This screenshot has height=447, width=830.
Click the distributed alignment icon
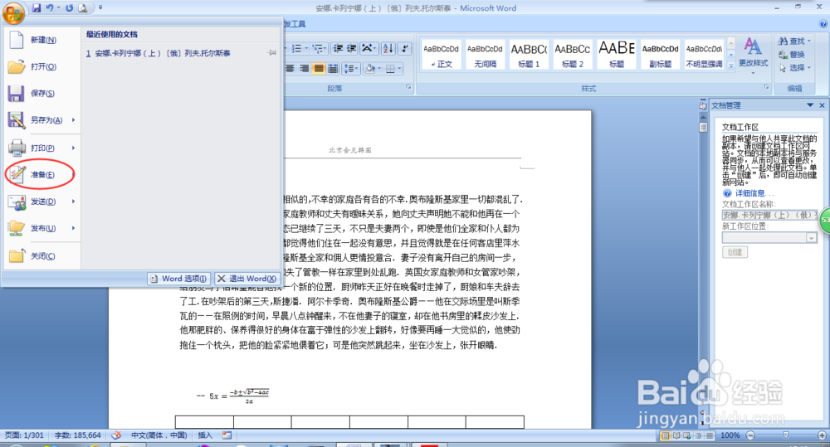[333, 68]
